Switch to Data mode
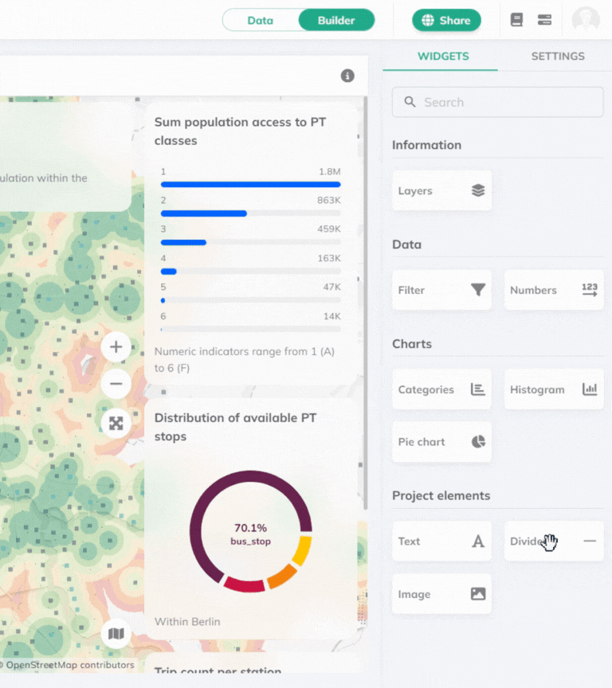This screenshot has width=612, height=688. (261, 20)
